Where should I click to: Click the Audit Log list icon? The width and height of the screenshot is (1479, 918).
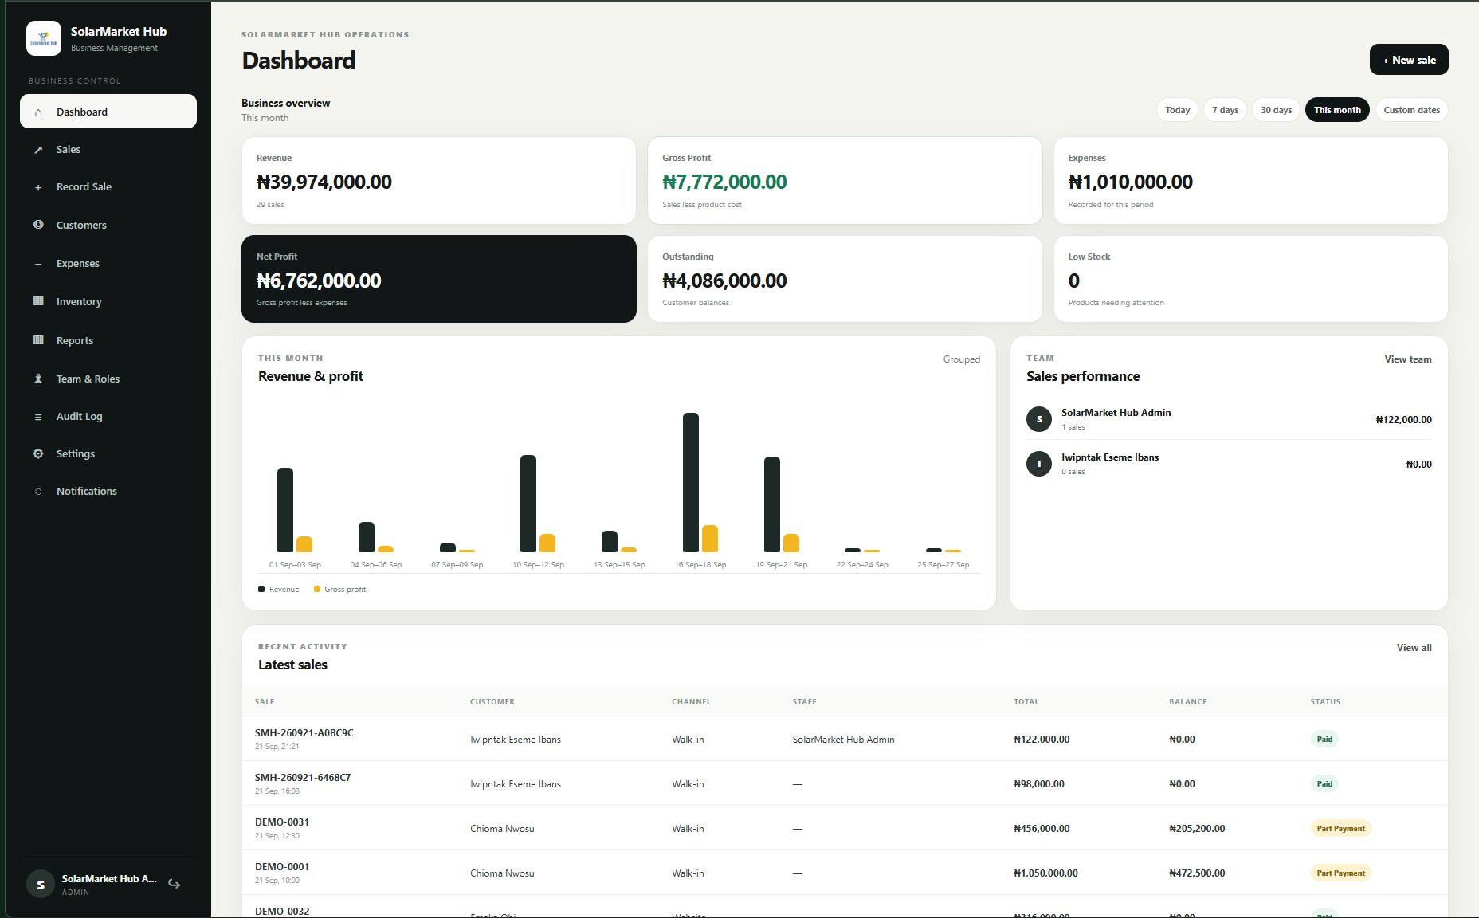tap(38, 417)
